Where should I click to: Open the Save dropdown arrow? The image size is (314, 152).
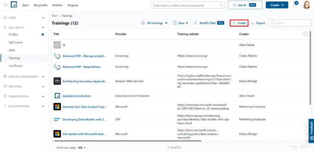[187, 23]
